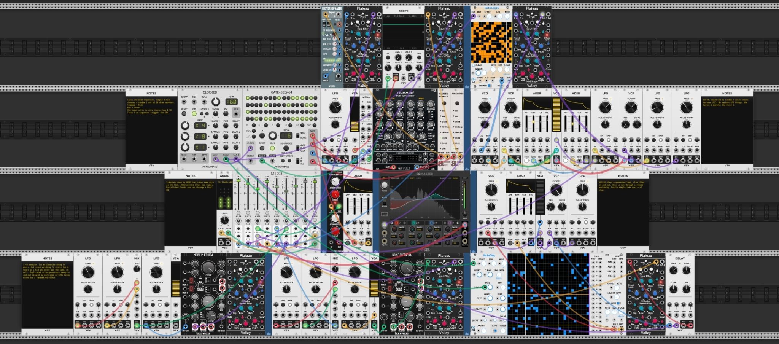779x344 pixels.
Task: Click the L/MON input jack on Audio module
Action: pos(221,233)
